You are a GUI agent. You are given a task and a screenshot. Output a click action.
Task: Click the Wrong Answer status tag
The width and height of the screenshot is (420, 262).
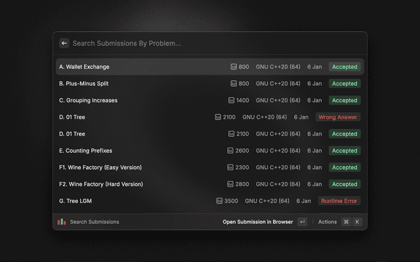338,117
